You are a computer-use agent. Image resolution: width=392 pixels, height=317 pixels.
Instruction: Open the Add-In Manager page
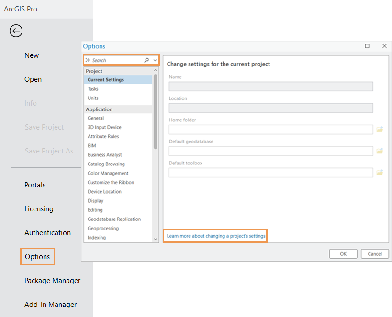(51, 305)
